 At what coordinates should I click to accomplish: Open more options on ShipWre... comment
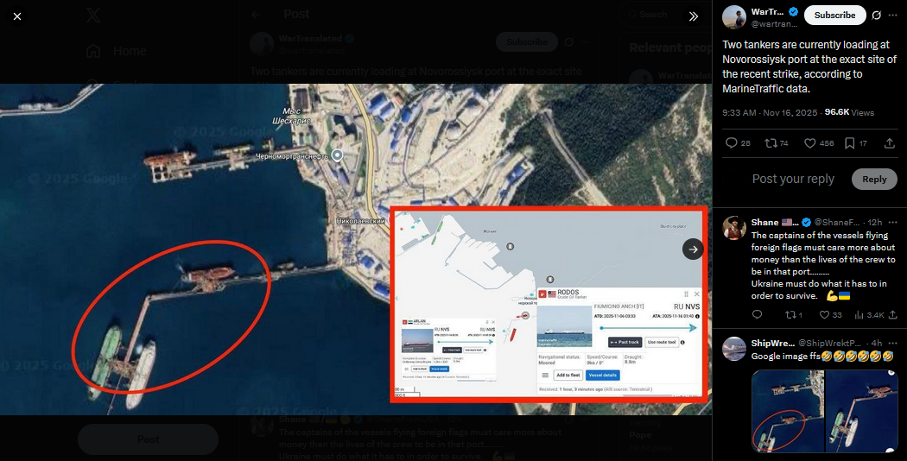click(x=893, y=344)
